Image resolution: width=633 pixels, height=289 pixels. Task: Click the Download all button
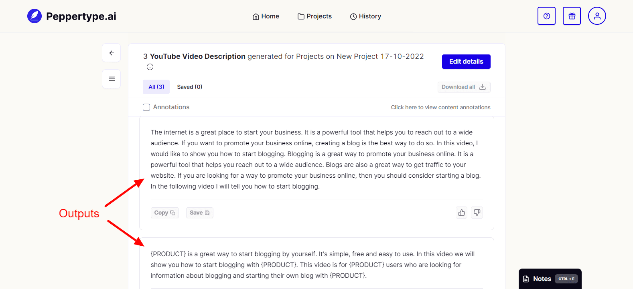[464, 87]
